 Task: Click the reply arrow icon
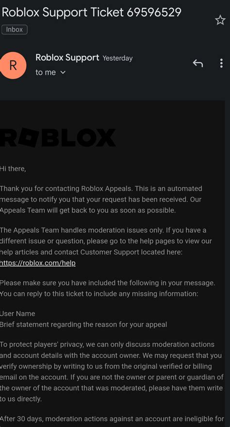[198, 63]
